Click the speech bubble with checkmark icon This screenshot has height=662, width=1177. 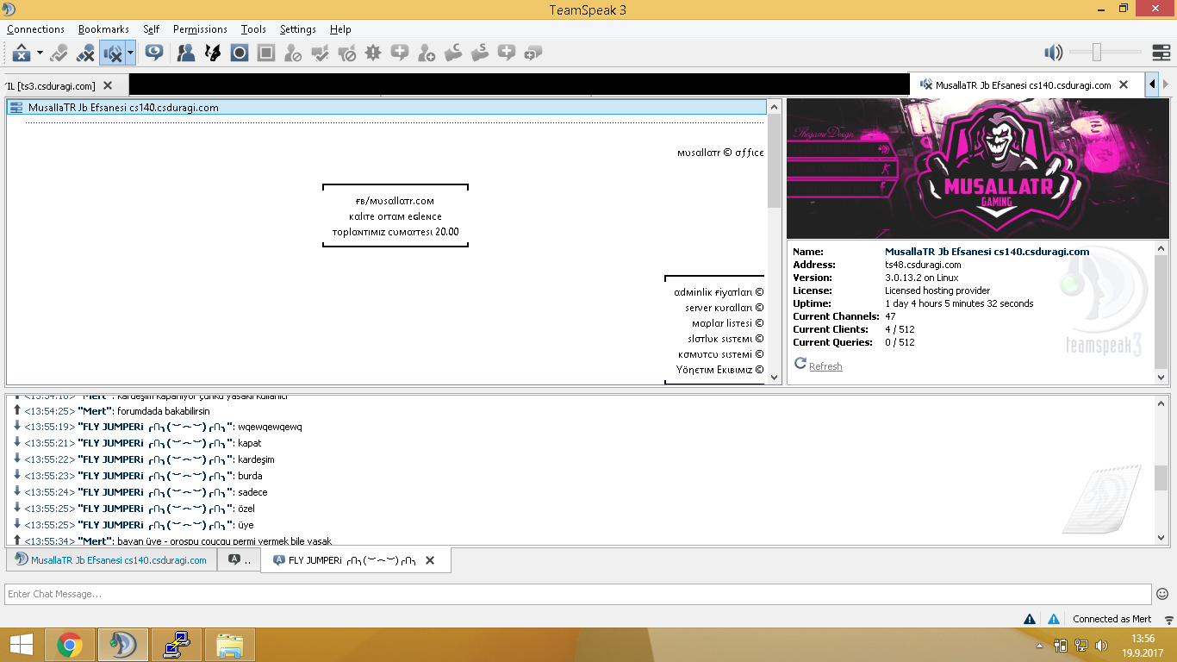[x=320, y=53]
